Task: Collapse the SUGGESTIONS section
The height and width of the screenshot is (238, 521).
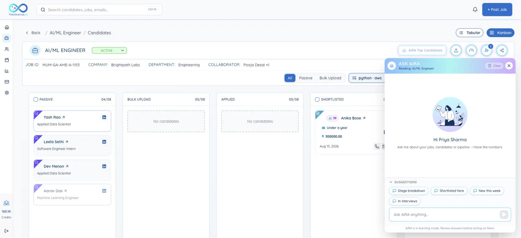Action: (403, 182)
